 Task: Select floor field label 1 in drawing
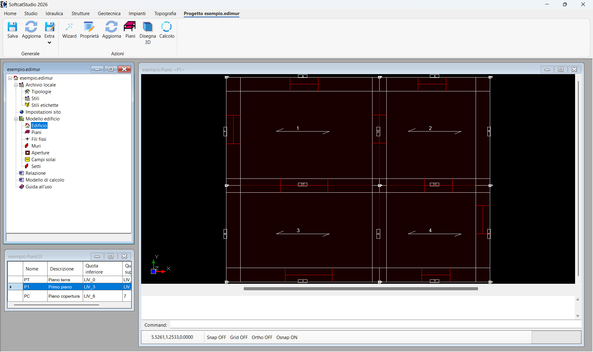pos(298,128)
